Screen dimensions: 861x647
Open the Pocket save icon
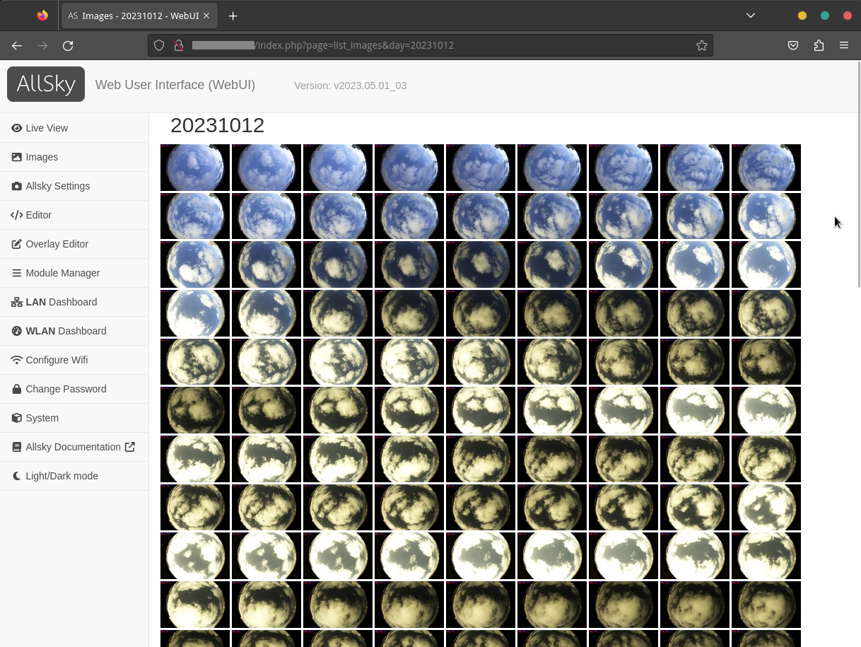coord(793,45)
